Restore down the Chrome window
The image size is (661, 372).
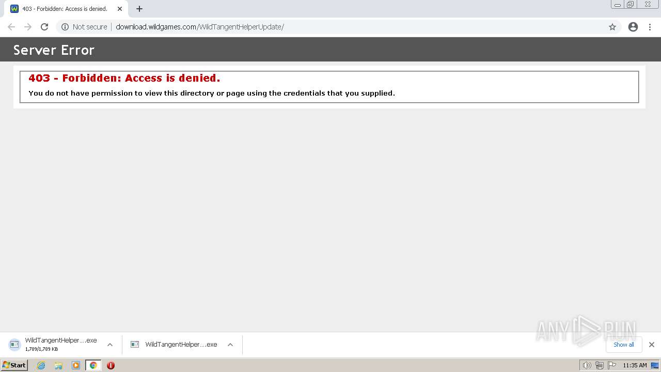coord(631,5)
